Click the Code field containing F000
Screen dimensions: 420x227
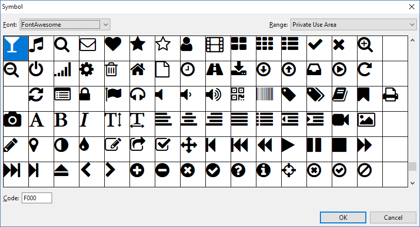[37, 198]
